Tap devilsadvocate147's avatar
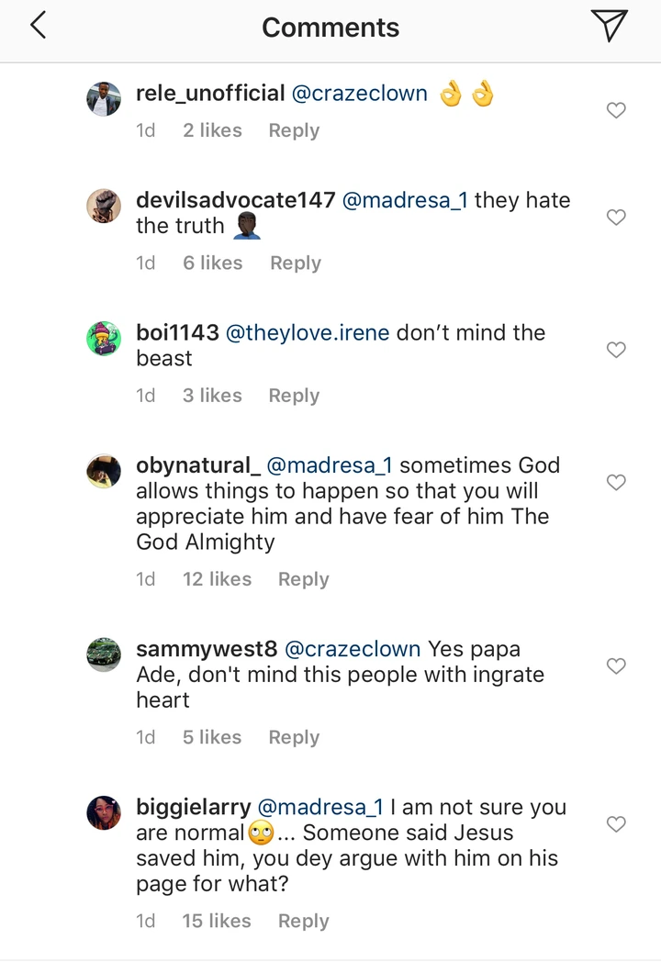This screenshot has width=661, height=962. pos(104,207)
